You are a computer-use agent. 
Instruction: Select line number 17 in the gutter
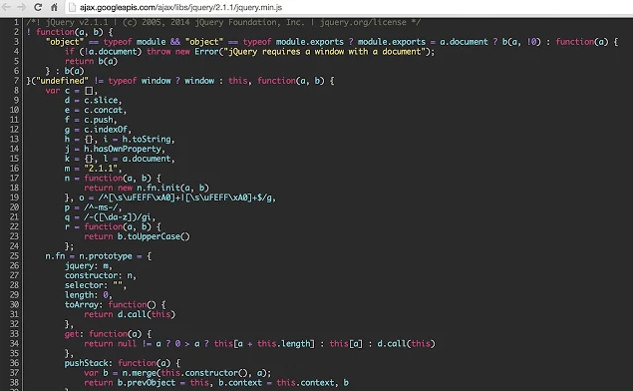(x=14, y=179)
